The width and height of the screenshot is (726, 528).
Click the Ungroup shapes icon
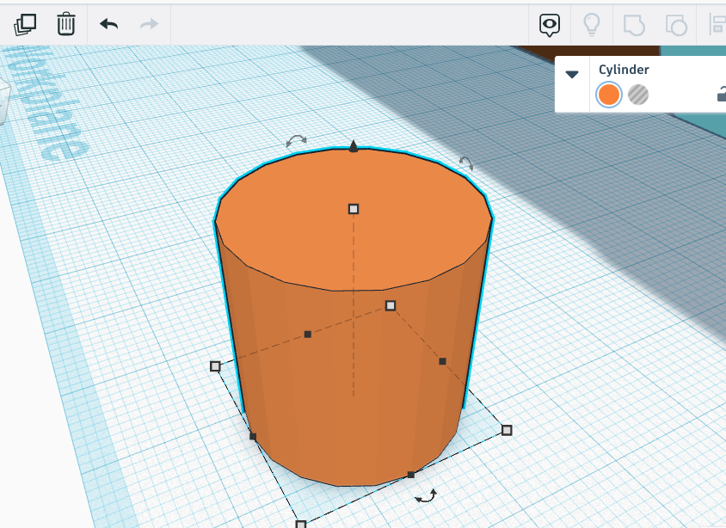676,25
